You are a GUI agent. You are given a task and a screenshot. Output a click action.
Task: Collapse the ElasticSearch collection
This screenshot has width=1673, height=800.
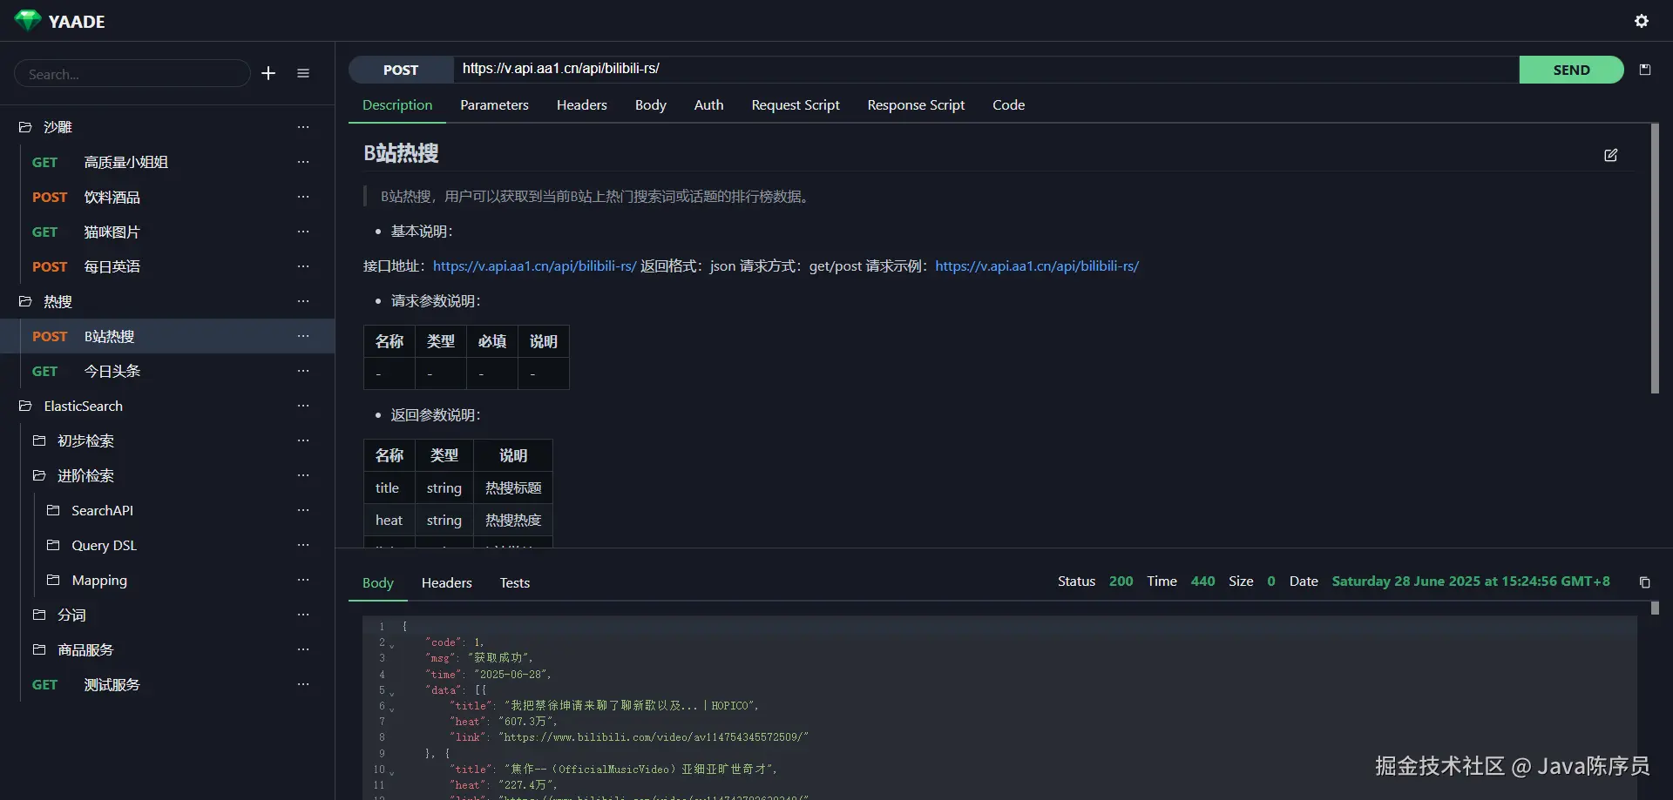coord(25,406)
